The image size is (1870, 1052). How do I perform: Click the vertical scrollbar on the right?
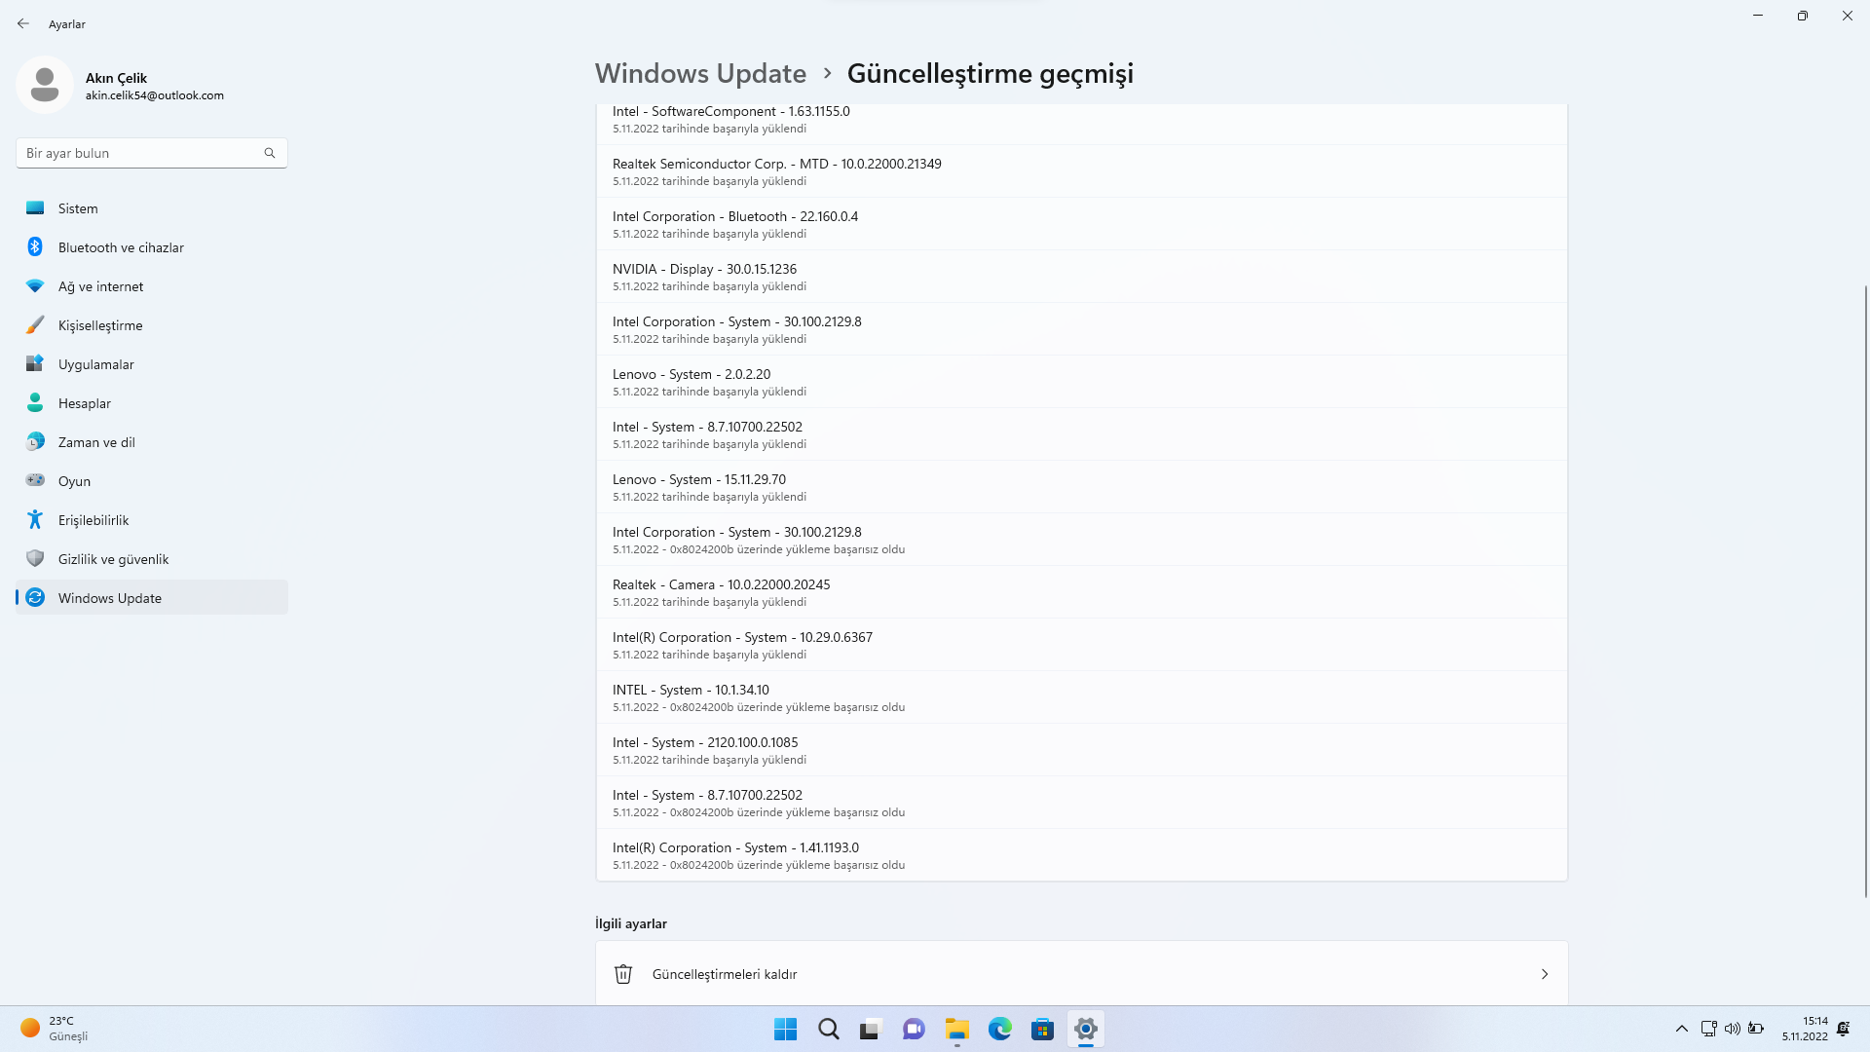click(1865, 589)
